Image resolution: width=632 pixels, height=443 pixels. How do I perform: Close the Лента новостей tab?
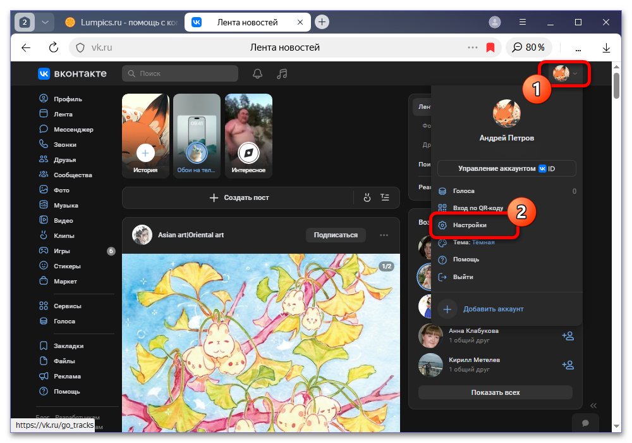coord(300,22)
